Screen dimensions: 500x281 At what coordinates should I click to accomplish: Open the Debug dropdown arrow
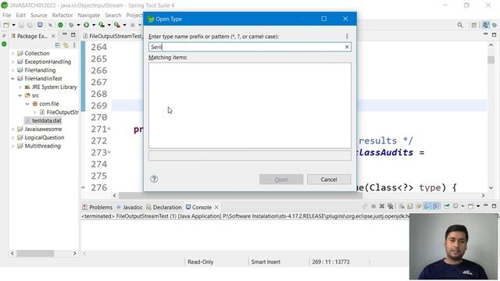[78, 25]
